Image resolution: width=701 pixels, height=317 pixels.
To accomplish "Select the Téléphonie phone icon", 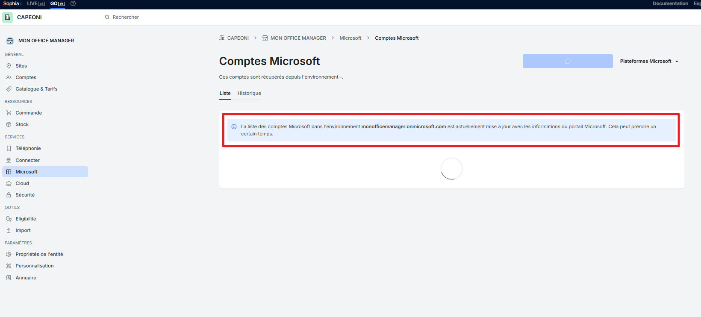I will (x=9, y=148).
